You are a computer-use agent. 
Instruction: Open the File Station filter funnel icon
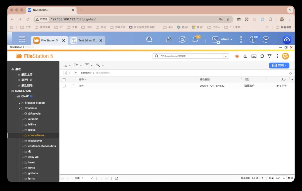coord(270,56)
